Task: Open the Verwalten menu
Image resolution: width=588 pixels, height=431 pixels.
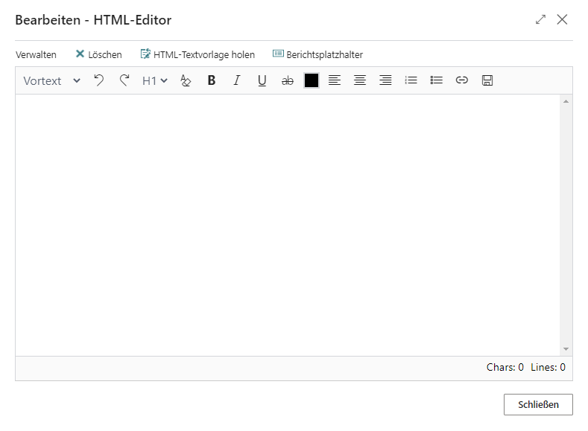Action: (x=36, y=54)
